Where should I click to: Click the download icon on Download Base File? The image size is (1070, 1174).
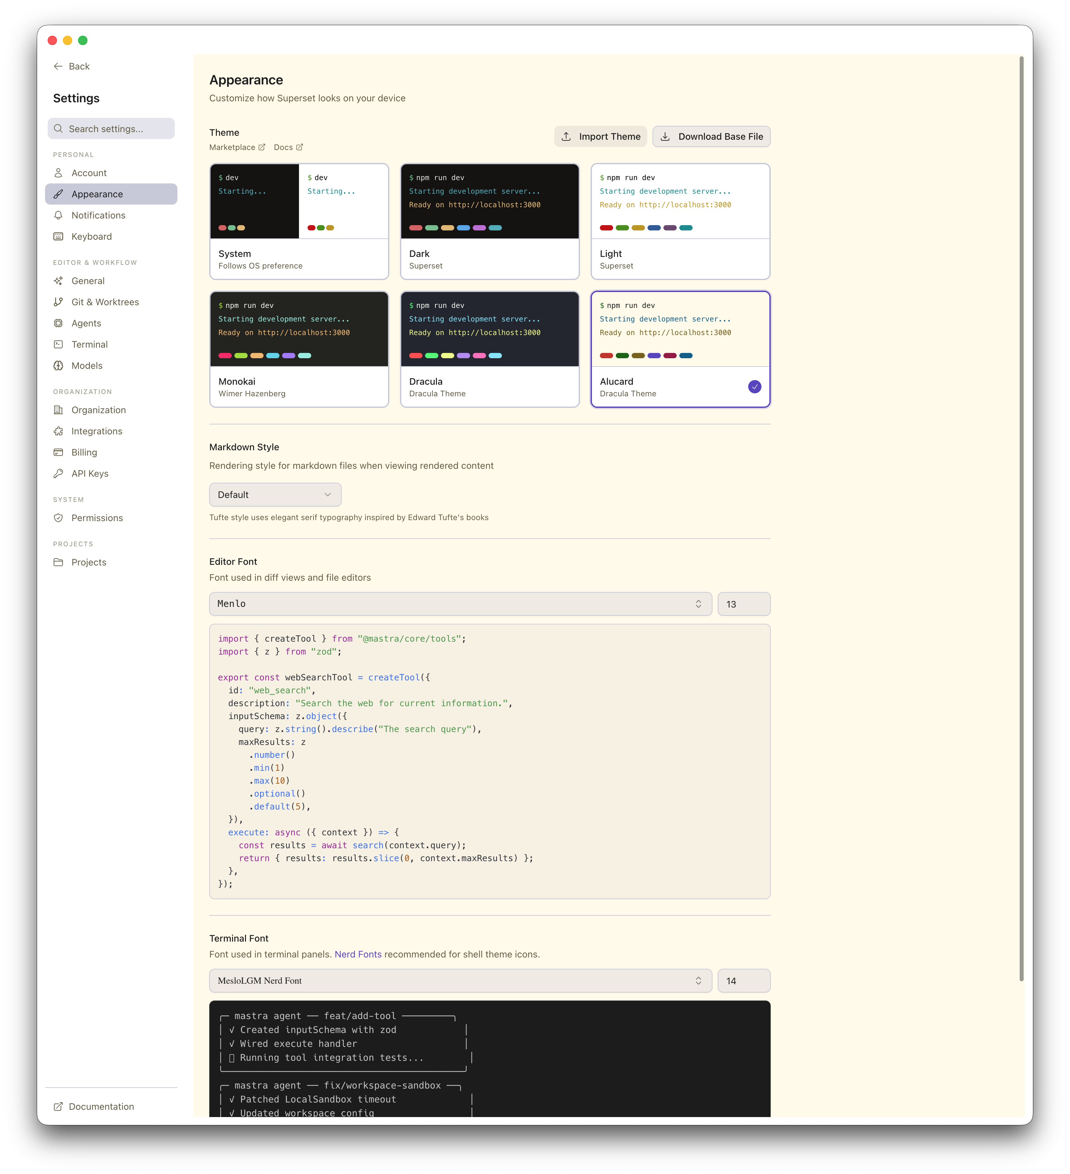665,136
